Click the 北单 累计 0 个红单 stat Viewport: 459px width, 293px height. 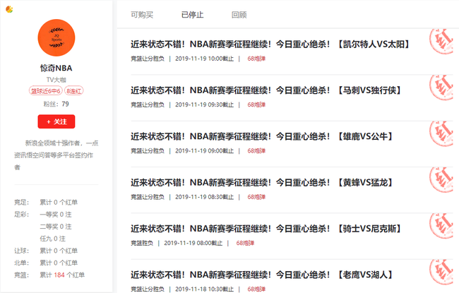[46, 263]
